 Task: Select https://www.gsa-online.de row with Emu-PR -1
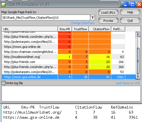(64, 47)
